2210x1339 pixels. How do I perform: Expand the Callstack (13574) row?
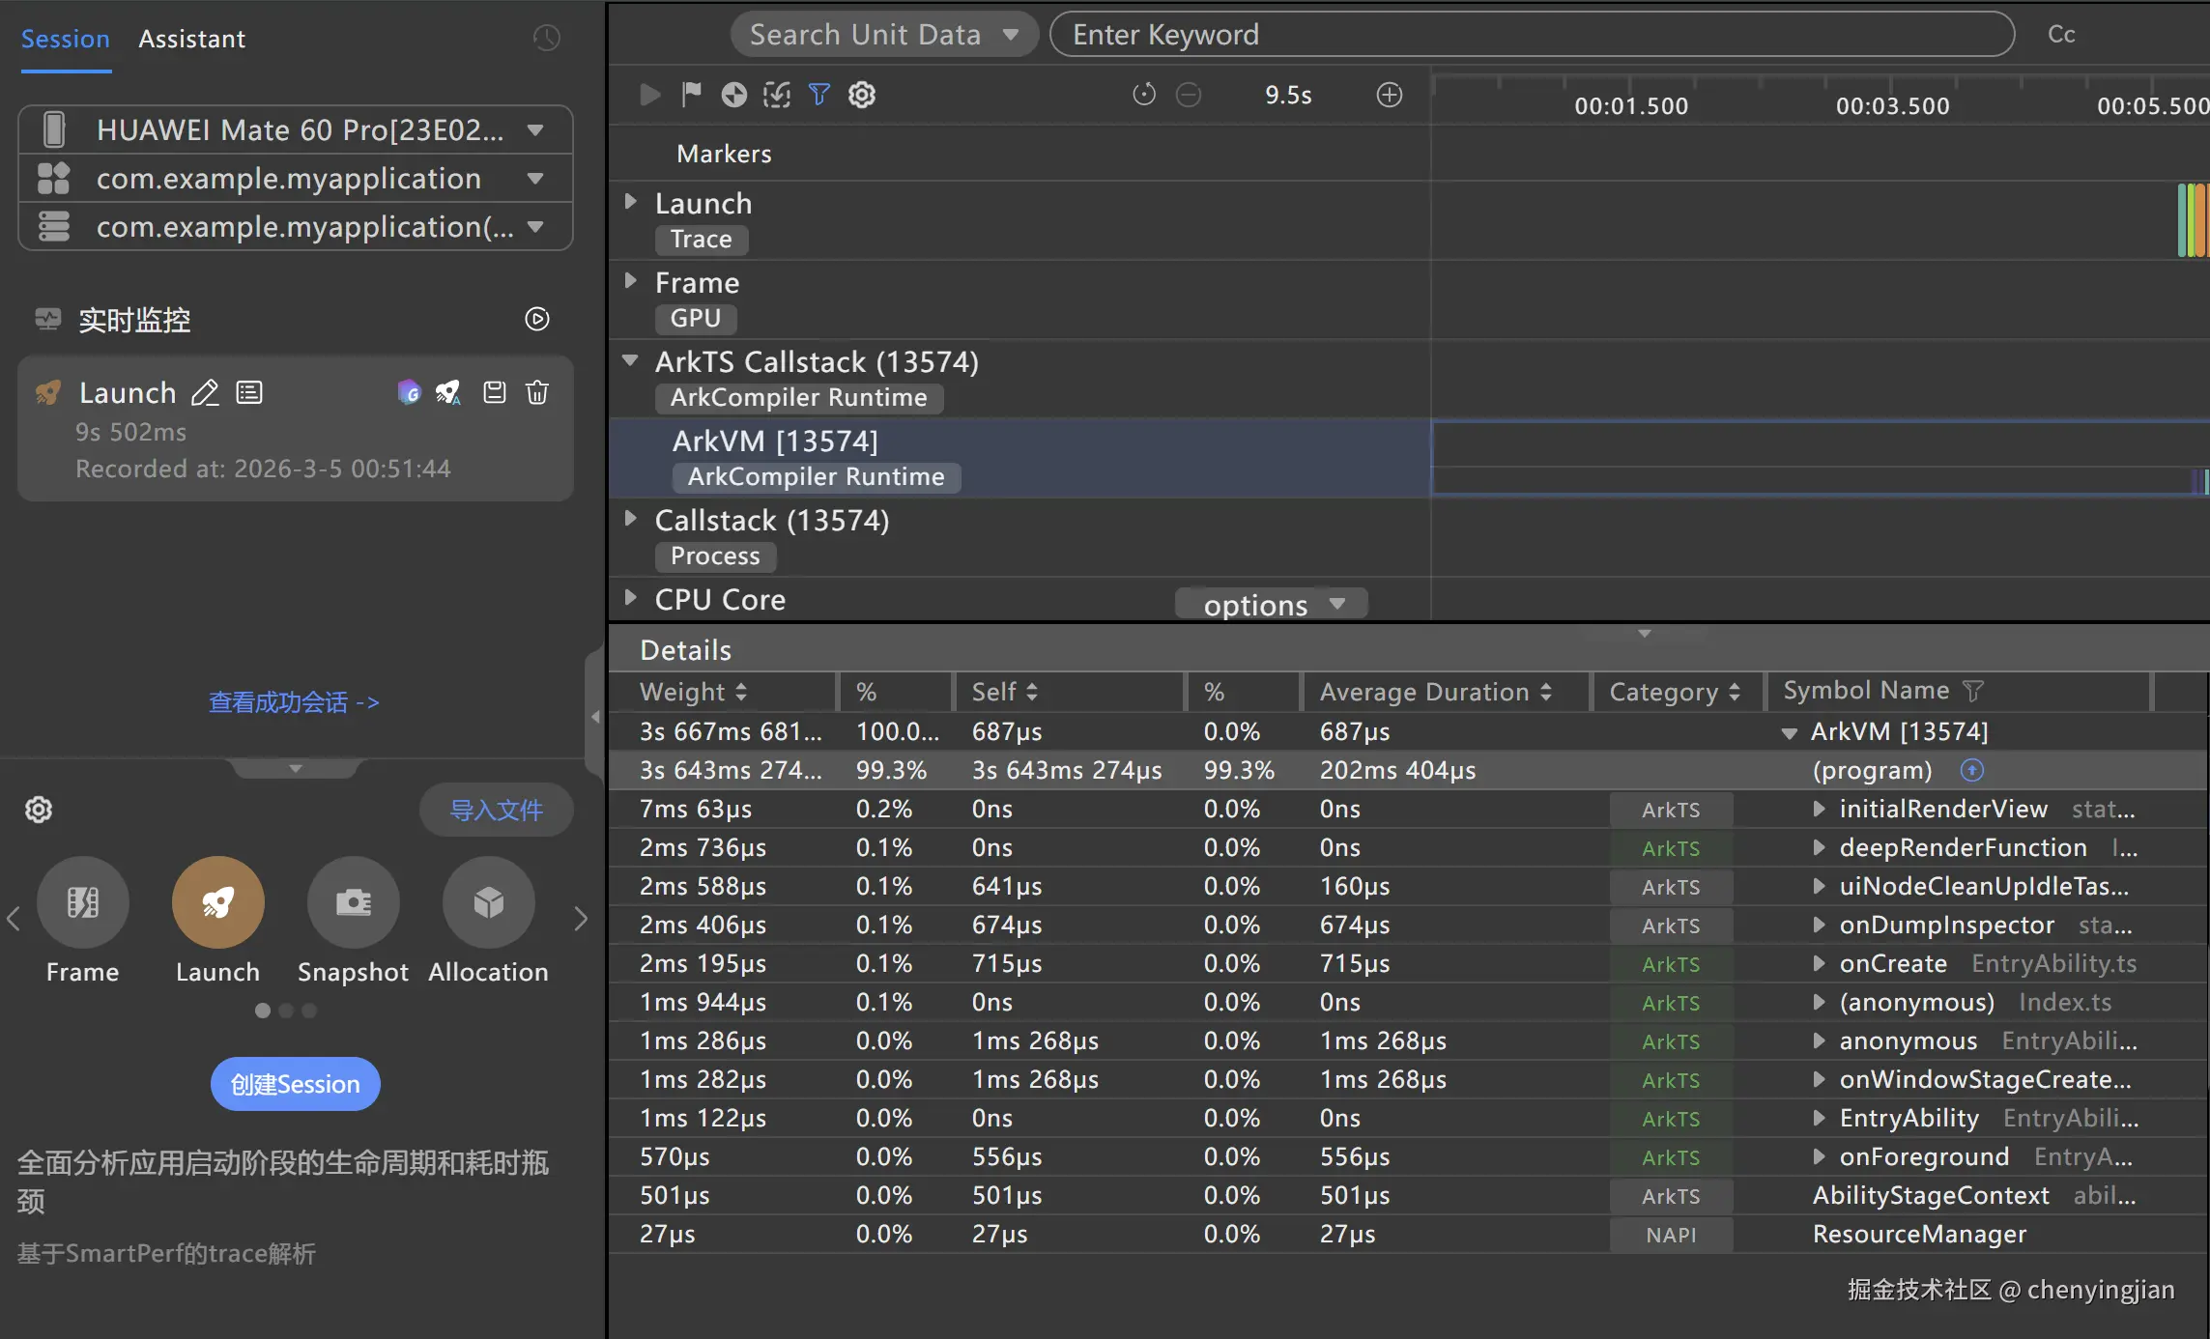[x=631, y=519]
